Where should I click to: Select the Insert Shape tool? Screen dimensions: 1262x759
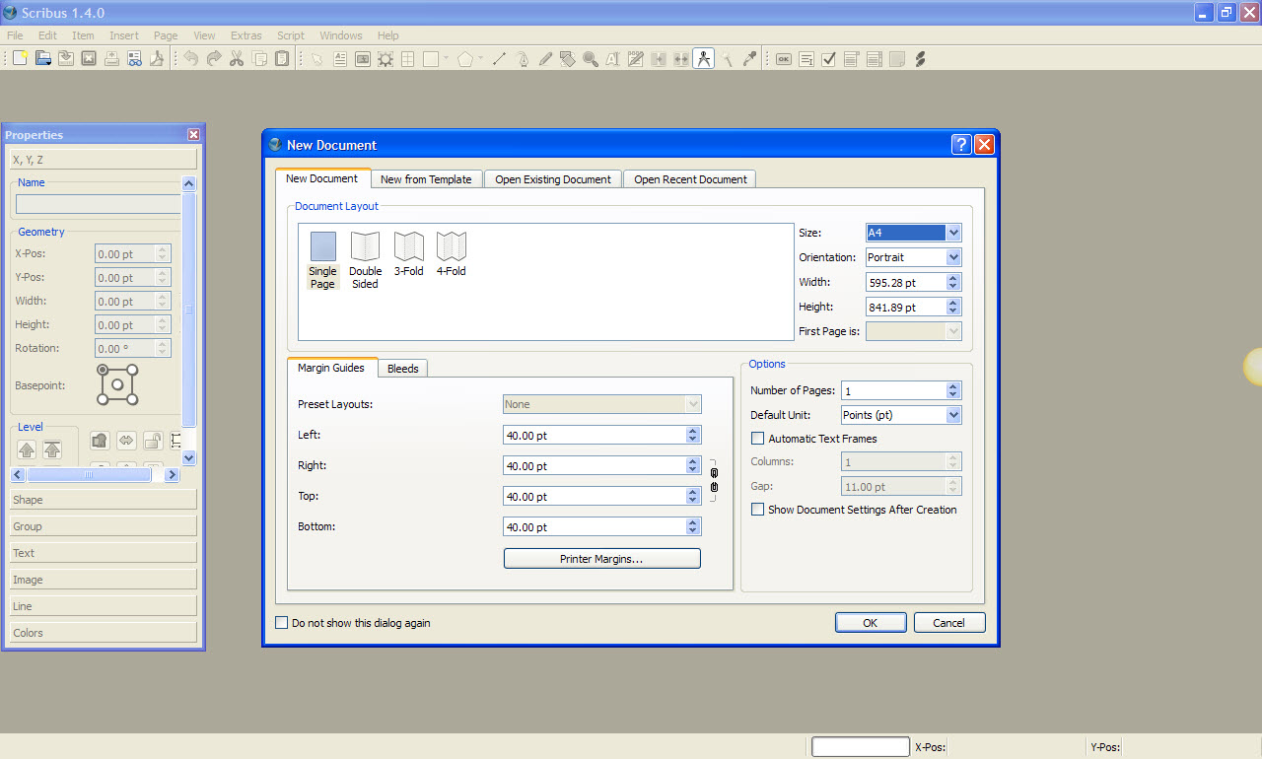pos(431,58)
